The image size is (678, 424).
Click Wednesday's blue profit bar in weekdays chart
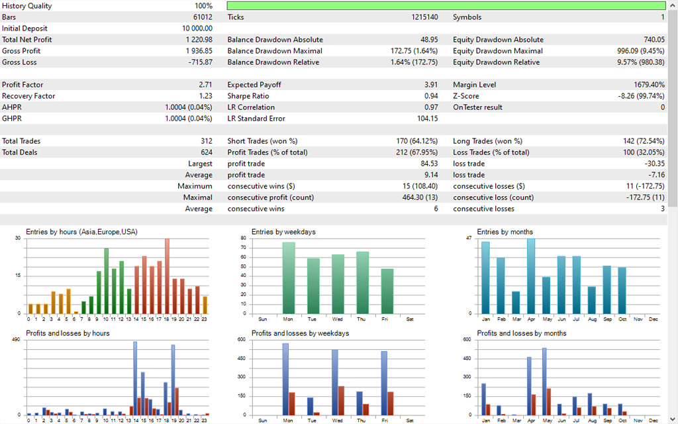(335, 382)
